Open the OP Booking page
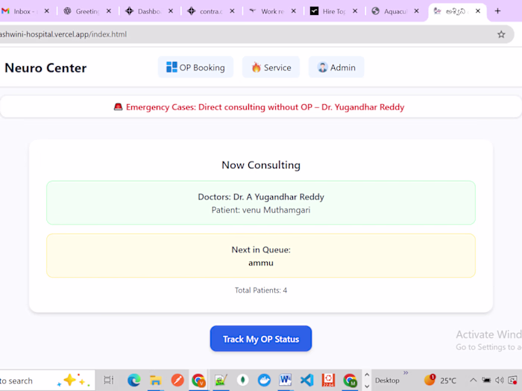522x391 pixels. [195, 68]
